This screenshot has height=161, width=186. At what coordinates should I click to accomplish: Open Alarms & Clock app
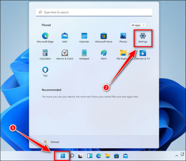[64, 54]
